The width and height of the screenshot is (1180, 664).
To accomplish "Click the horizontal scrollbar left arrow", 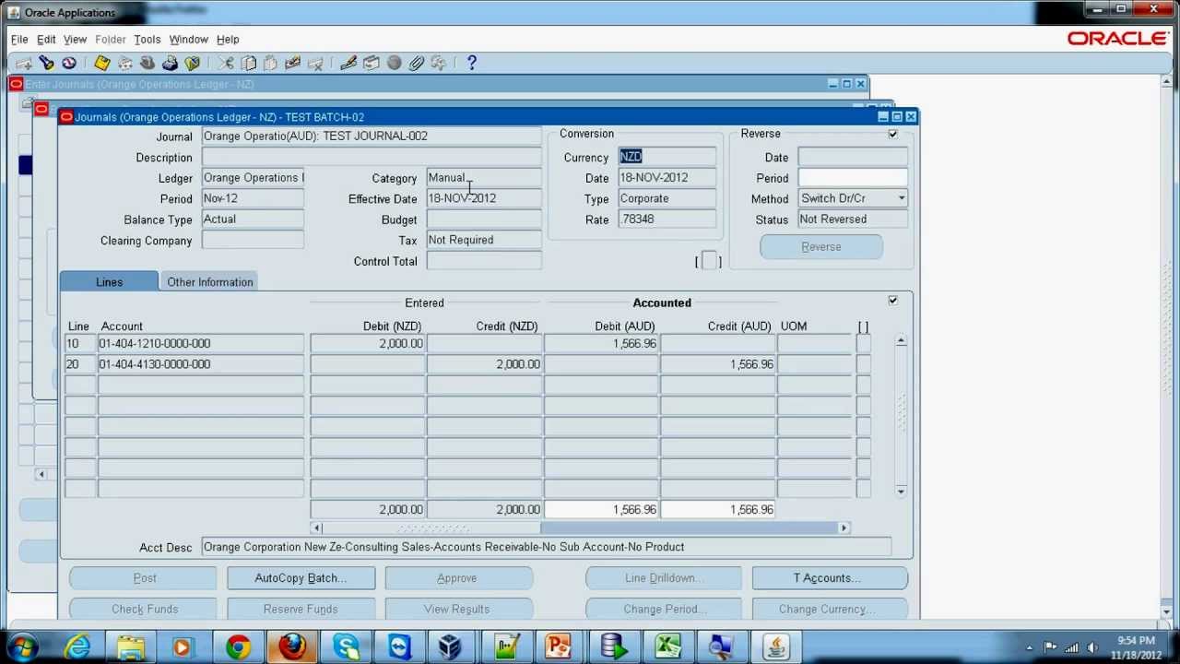I will (316, 528).
